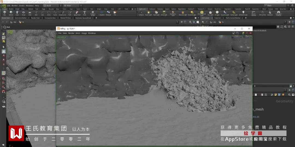Expand the Scene View tab dropdown arrow

tap(12, 18)
